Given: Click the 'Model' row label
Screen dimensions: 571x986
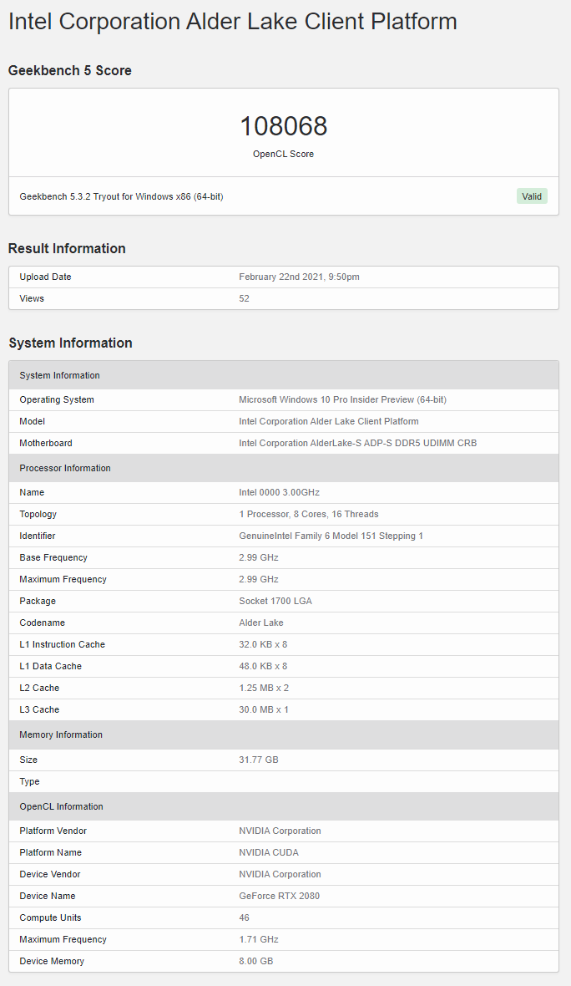Looking at the screenshot, I should tap(32, 421).
